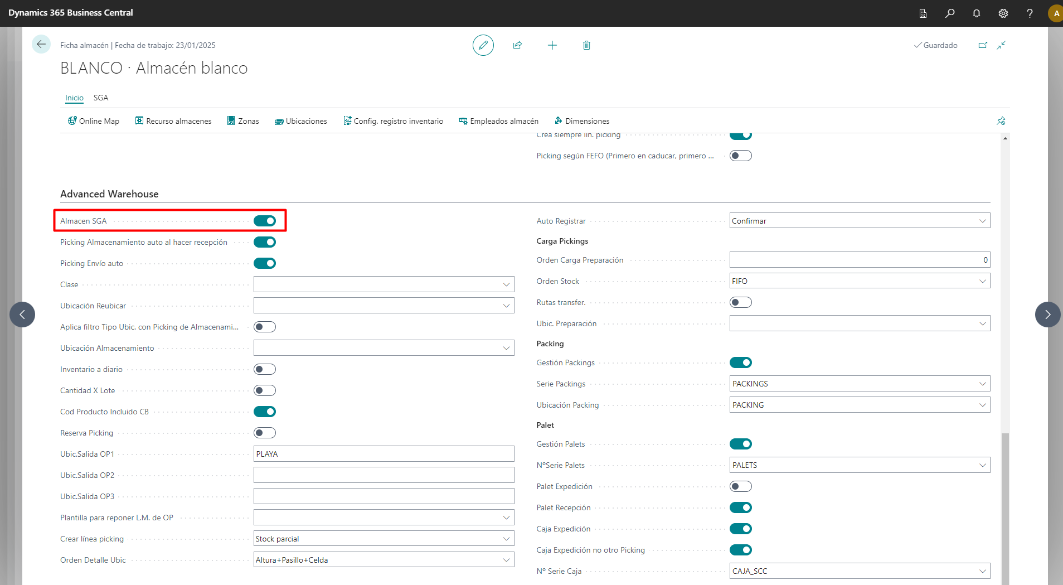
Task: Toggle Almacen SGA switch
Action: [x=265, y=221]
